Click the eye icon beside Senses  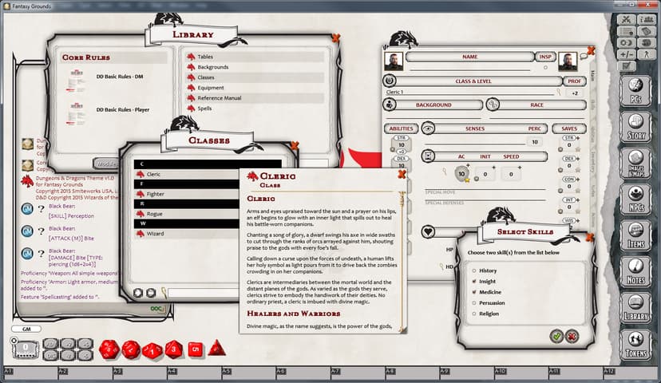click(x=429, y=128)
